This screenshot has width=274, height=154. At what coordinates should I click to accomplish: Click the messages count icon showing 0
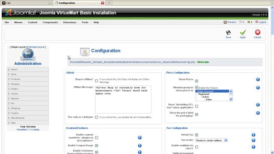241,22
